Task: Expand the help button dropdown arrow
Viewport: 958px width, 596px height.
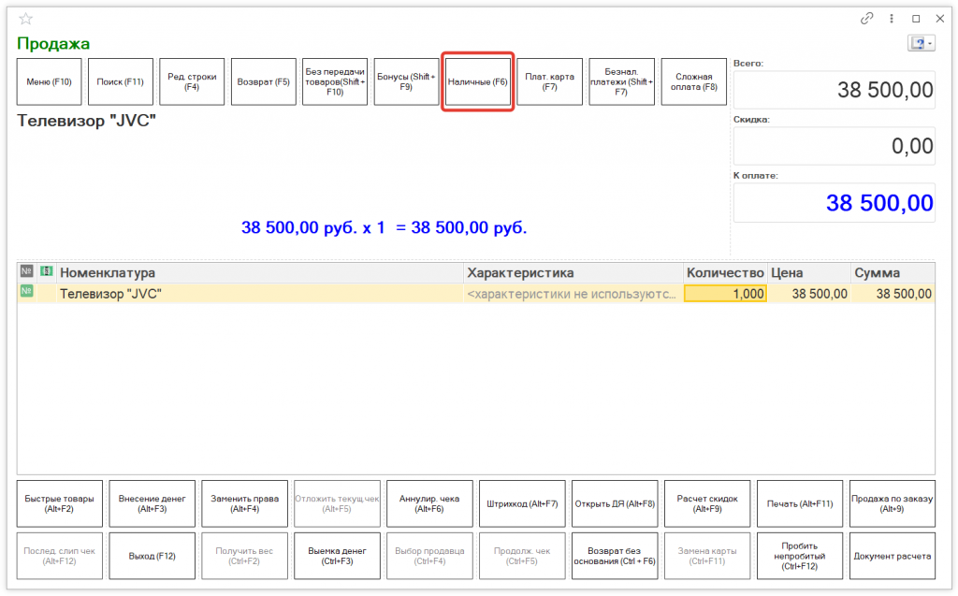Action: [929, 44]
